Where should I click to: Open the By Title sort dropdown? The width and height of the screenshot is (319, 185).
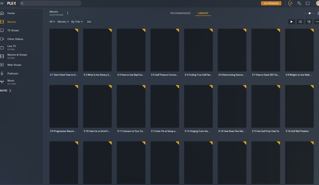(77, 22)
